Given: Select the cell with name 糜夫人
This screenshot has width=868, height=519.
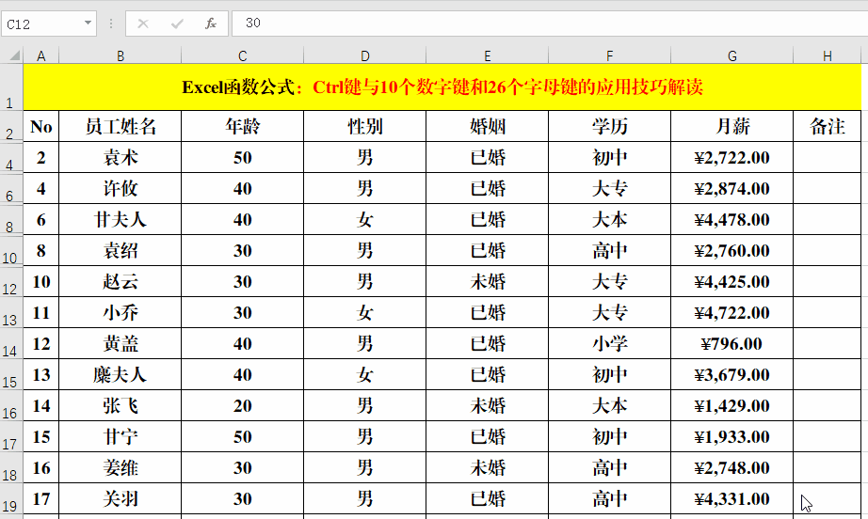Looking at the screenshot, I should coord(121,375).
